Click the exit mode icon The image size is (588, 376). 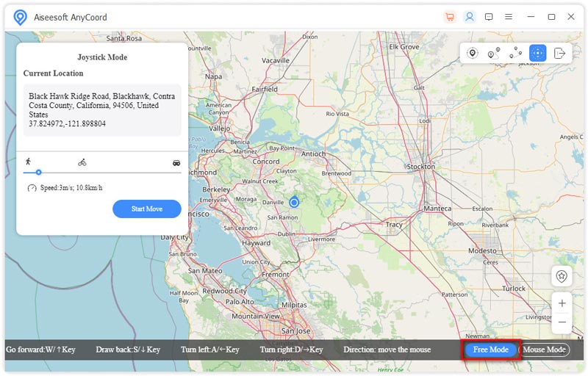pos(559,53)
